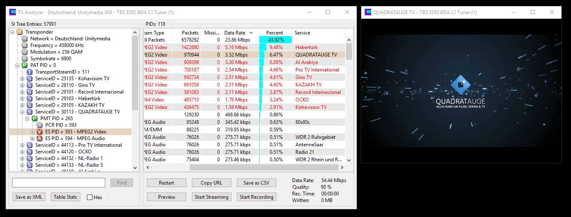Click the S icon for KAZAKH TV service
This screenshot has width=571, height=217.
click(x=29, y=105)
